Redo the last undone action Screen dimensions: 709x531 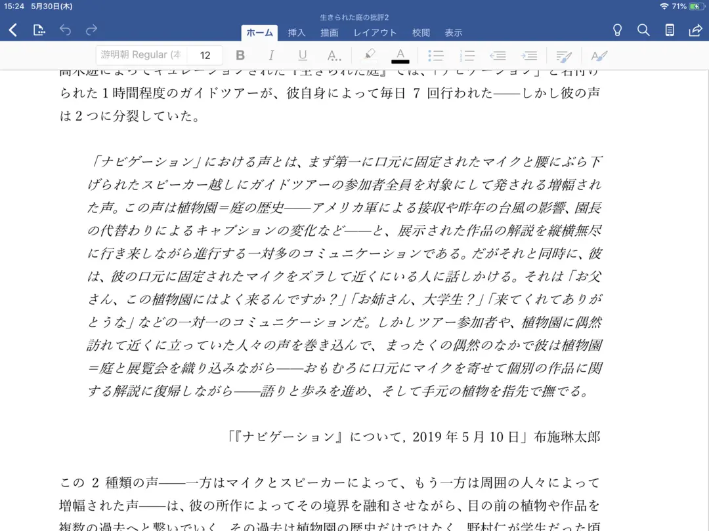(91, 30)
